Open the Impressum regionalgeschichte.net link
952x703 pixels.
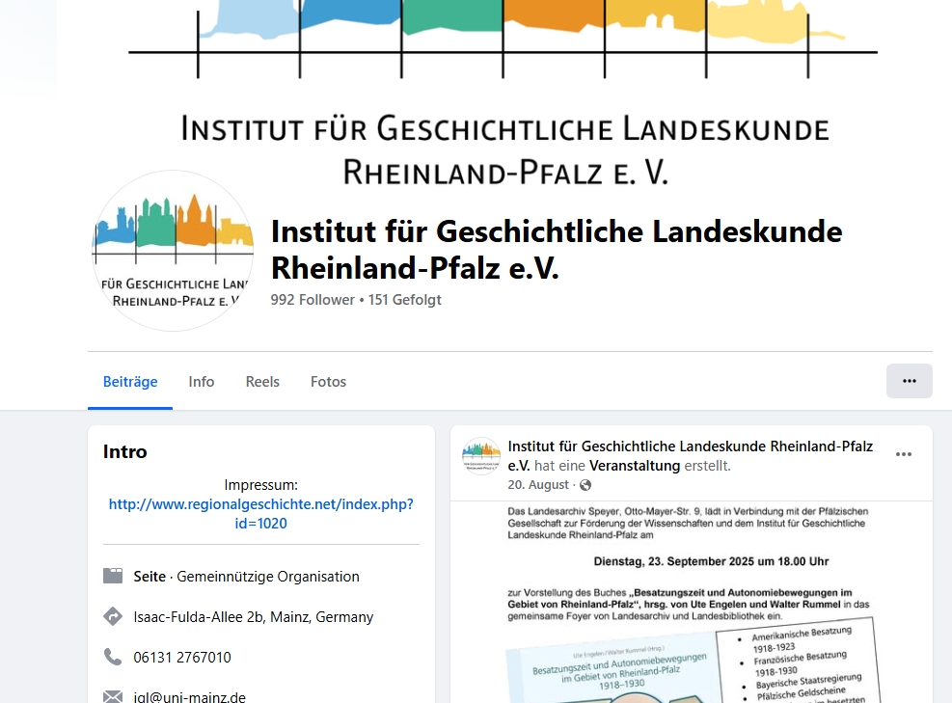coord(261,514)
